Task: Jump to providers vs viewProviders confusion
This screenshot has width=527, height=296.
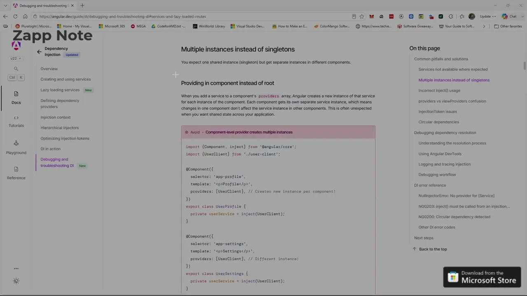Action: (x=452, y=101)
